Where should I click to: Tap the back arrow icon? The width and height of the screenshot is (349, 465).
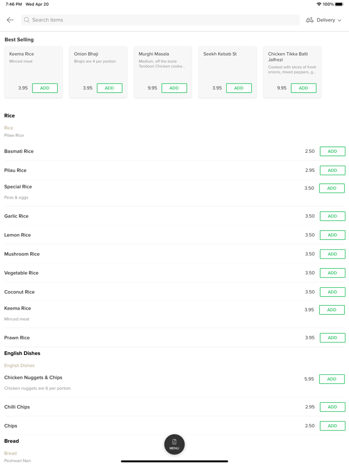[10, 20]
